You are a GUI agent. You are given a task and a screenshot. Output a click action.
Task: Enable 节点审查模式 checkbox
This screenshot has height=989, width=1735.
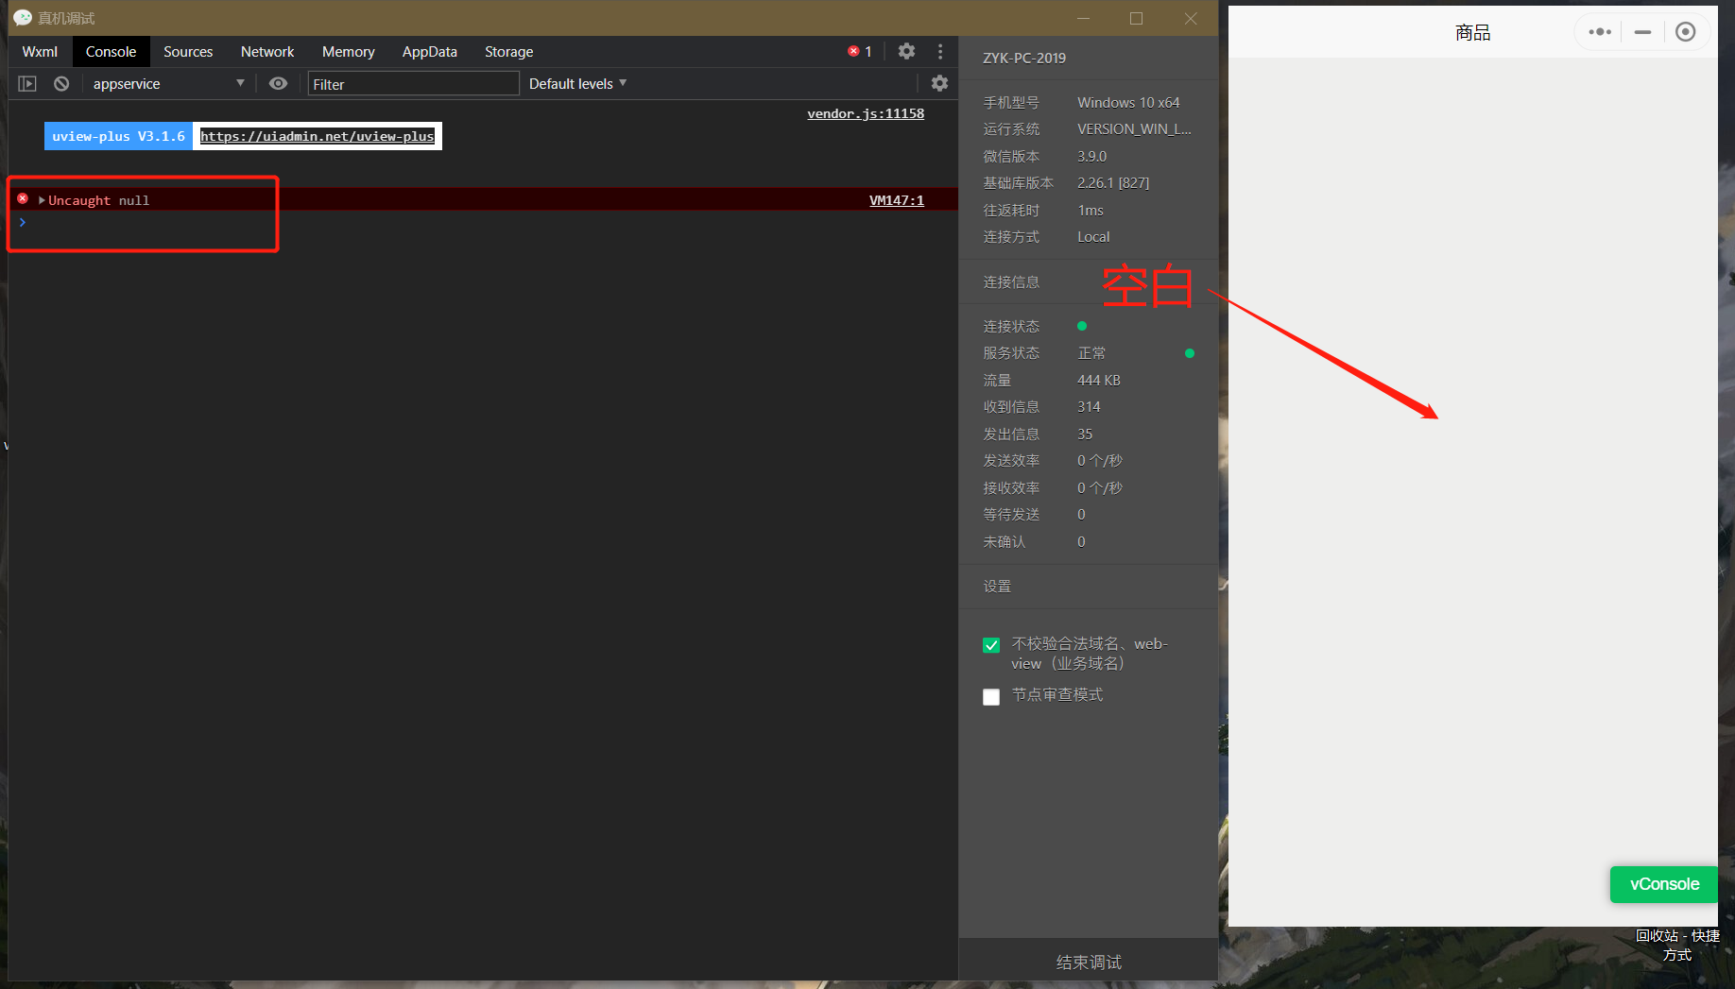(990, 697)
